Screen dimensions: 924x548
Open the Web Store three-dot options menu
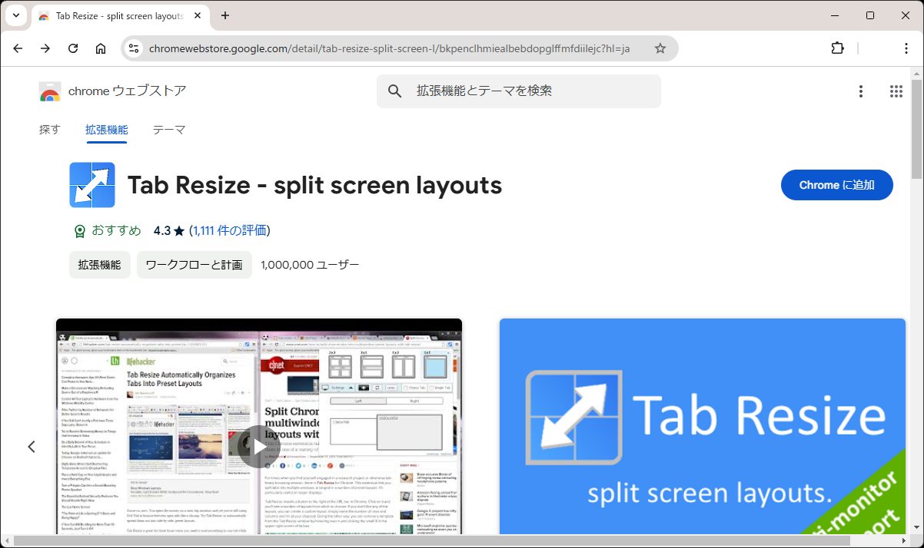860,91
